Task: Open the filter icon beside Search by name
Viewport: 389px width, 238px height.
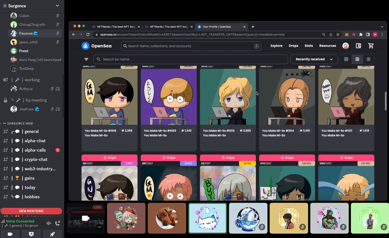Action: 86,59
